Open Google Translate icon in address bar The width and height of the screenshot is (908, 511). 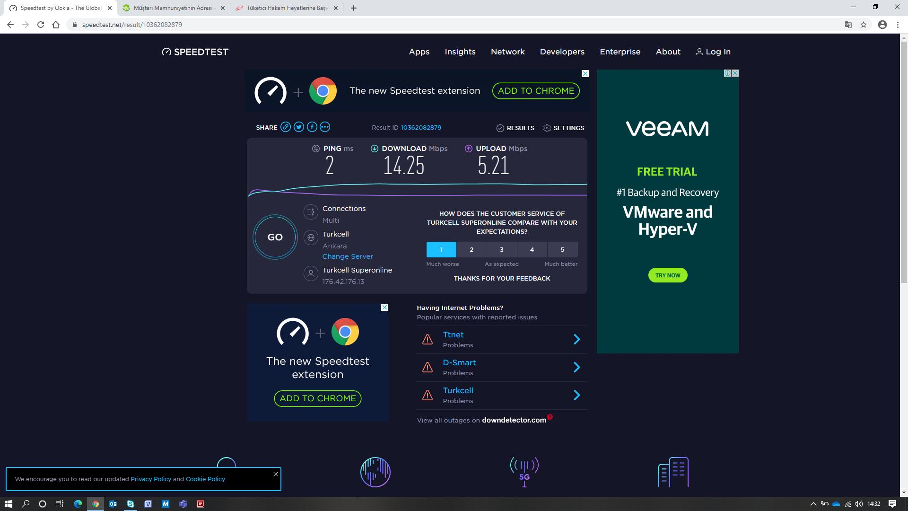pyautogui.click(x=848, y=25)
